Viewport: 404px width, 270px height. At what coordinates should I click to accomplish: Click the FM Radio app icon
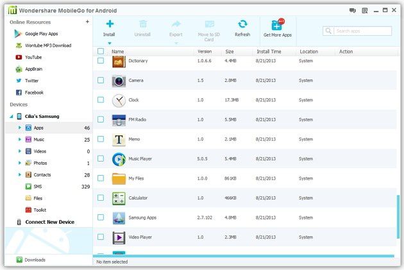coord(119,120)
